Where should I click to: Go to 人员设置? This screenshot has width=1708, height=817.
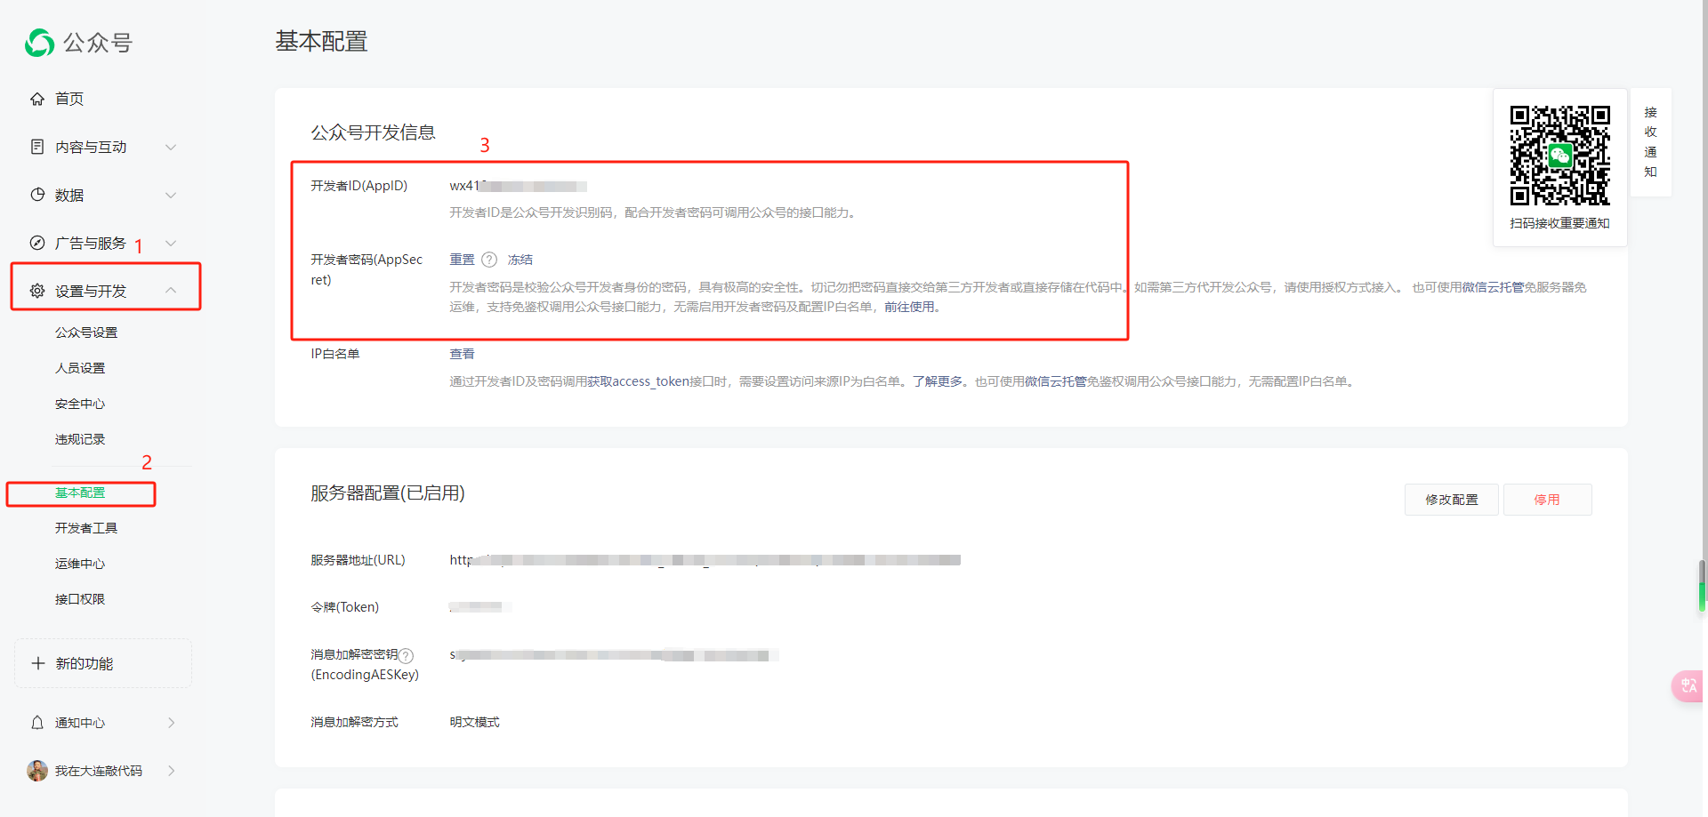click(80, 368)
